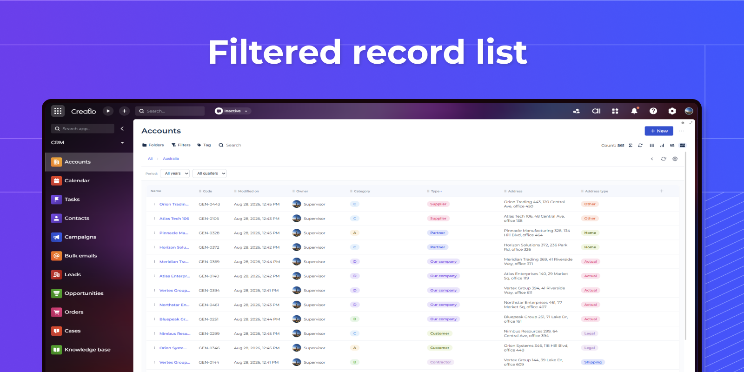Image resolution: width=744 pixels, height=372 pixels.
Task: Toggle the Inactive status pill
Action: click(232, 111)
